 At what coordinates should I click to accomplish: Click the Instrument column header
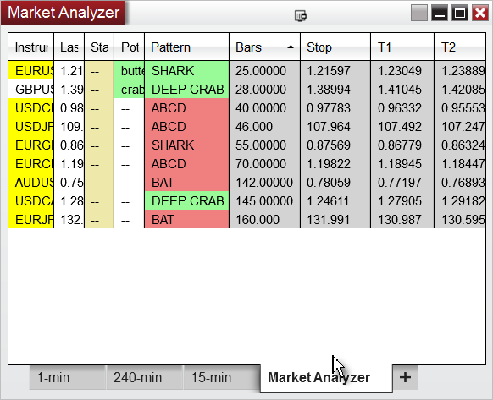30,47
